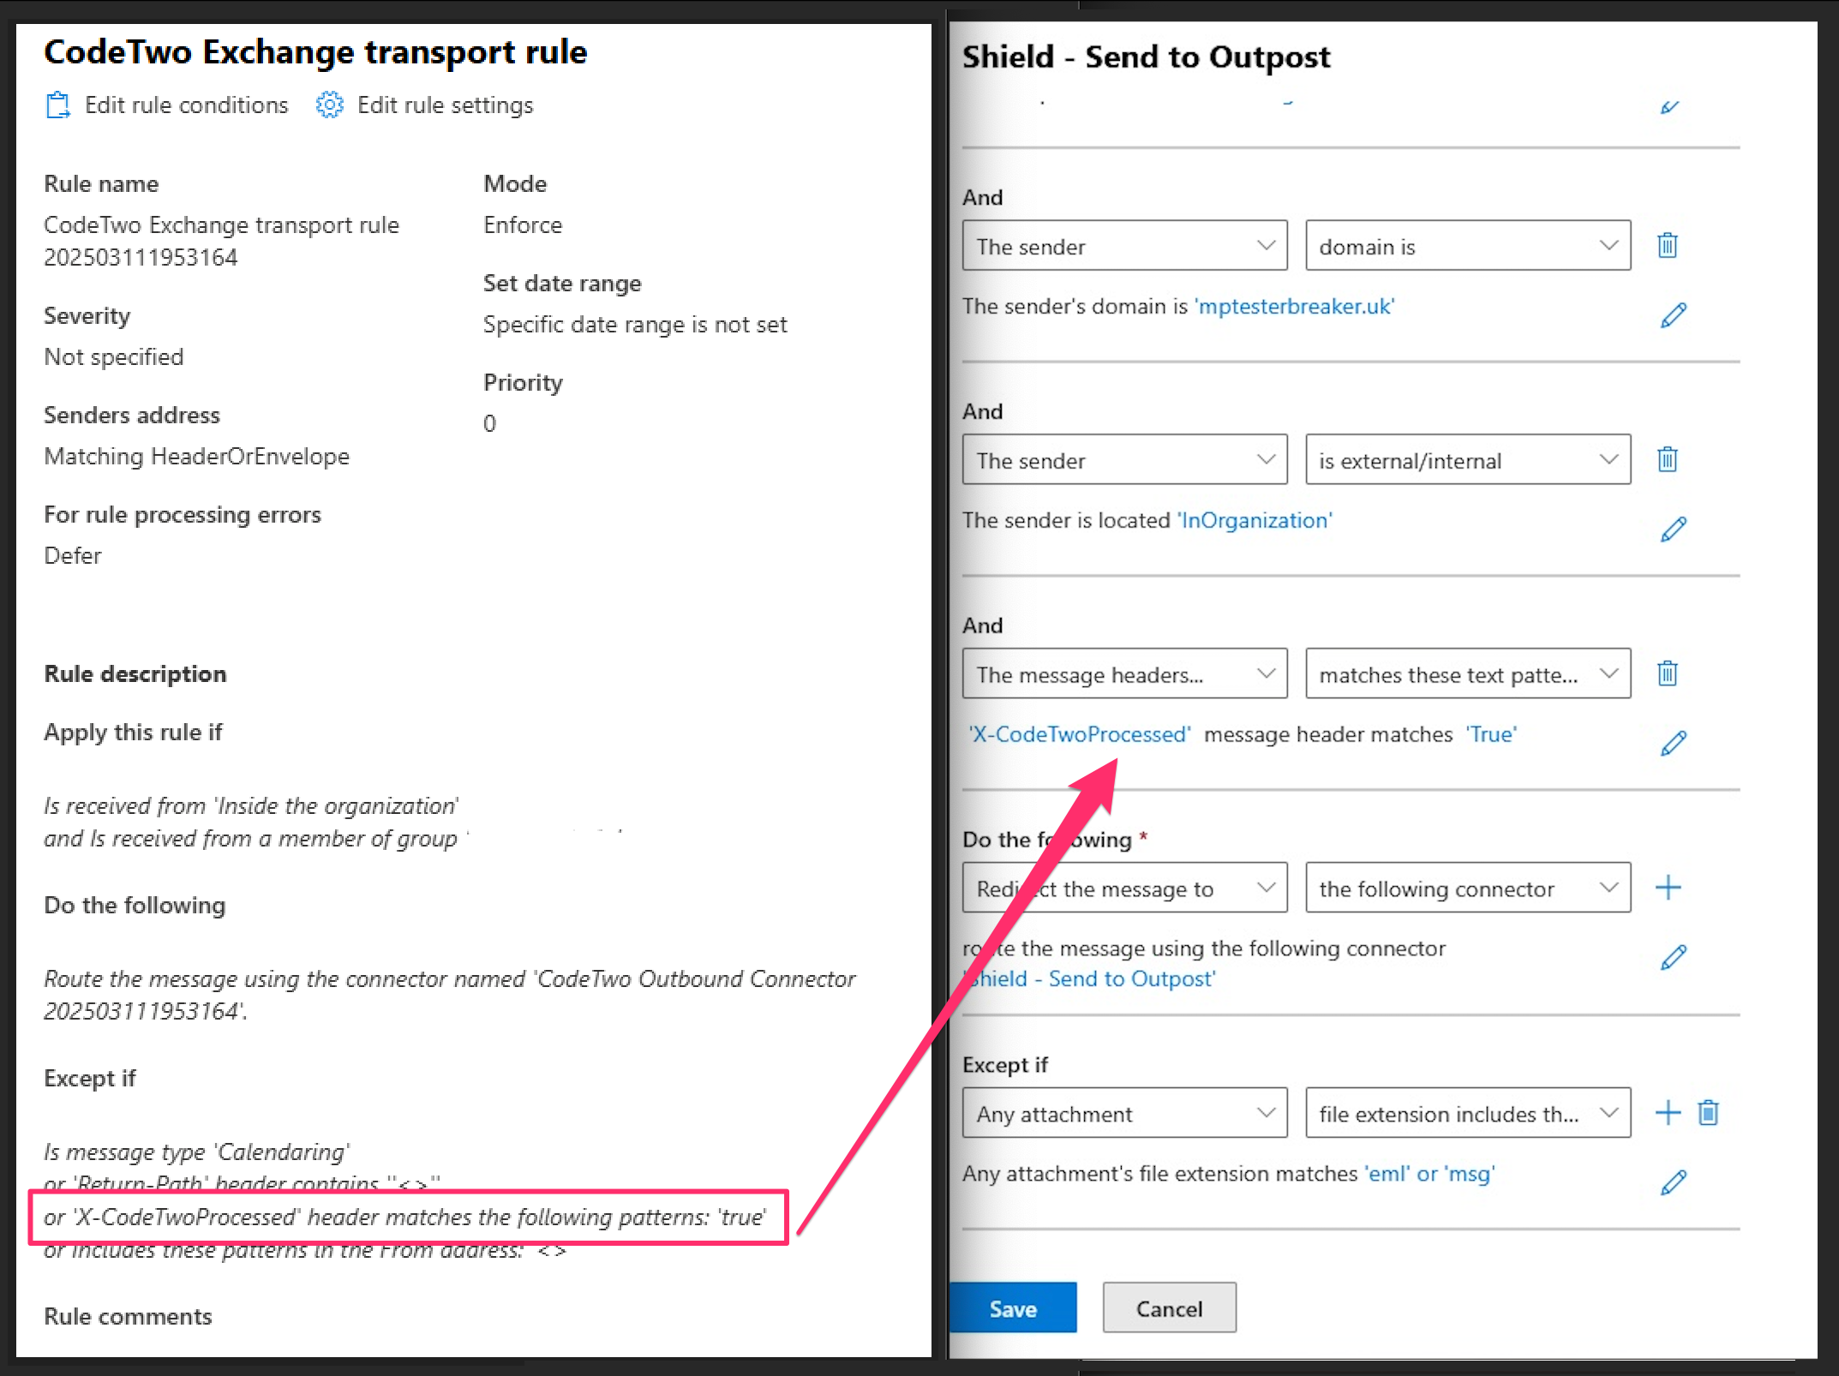Select "Is received from 'Inside the organization'" text
The height and width of the screenshot is (1376, 1839).
point(252,806)
